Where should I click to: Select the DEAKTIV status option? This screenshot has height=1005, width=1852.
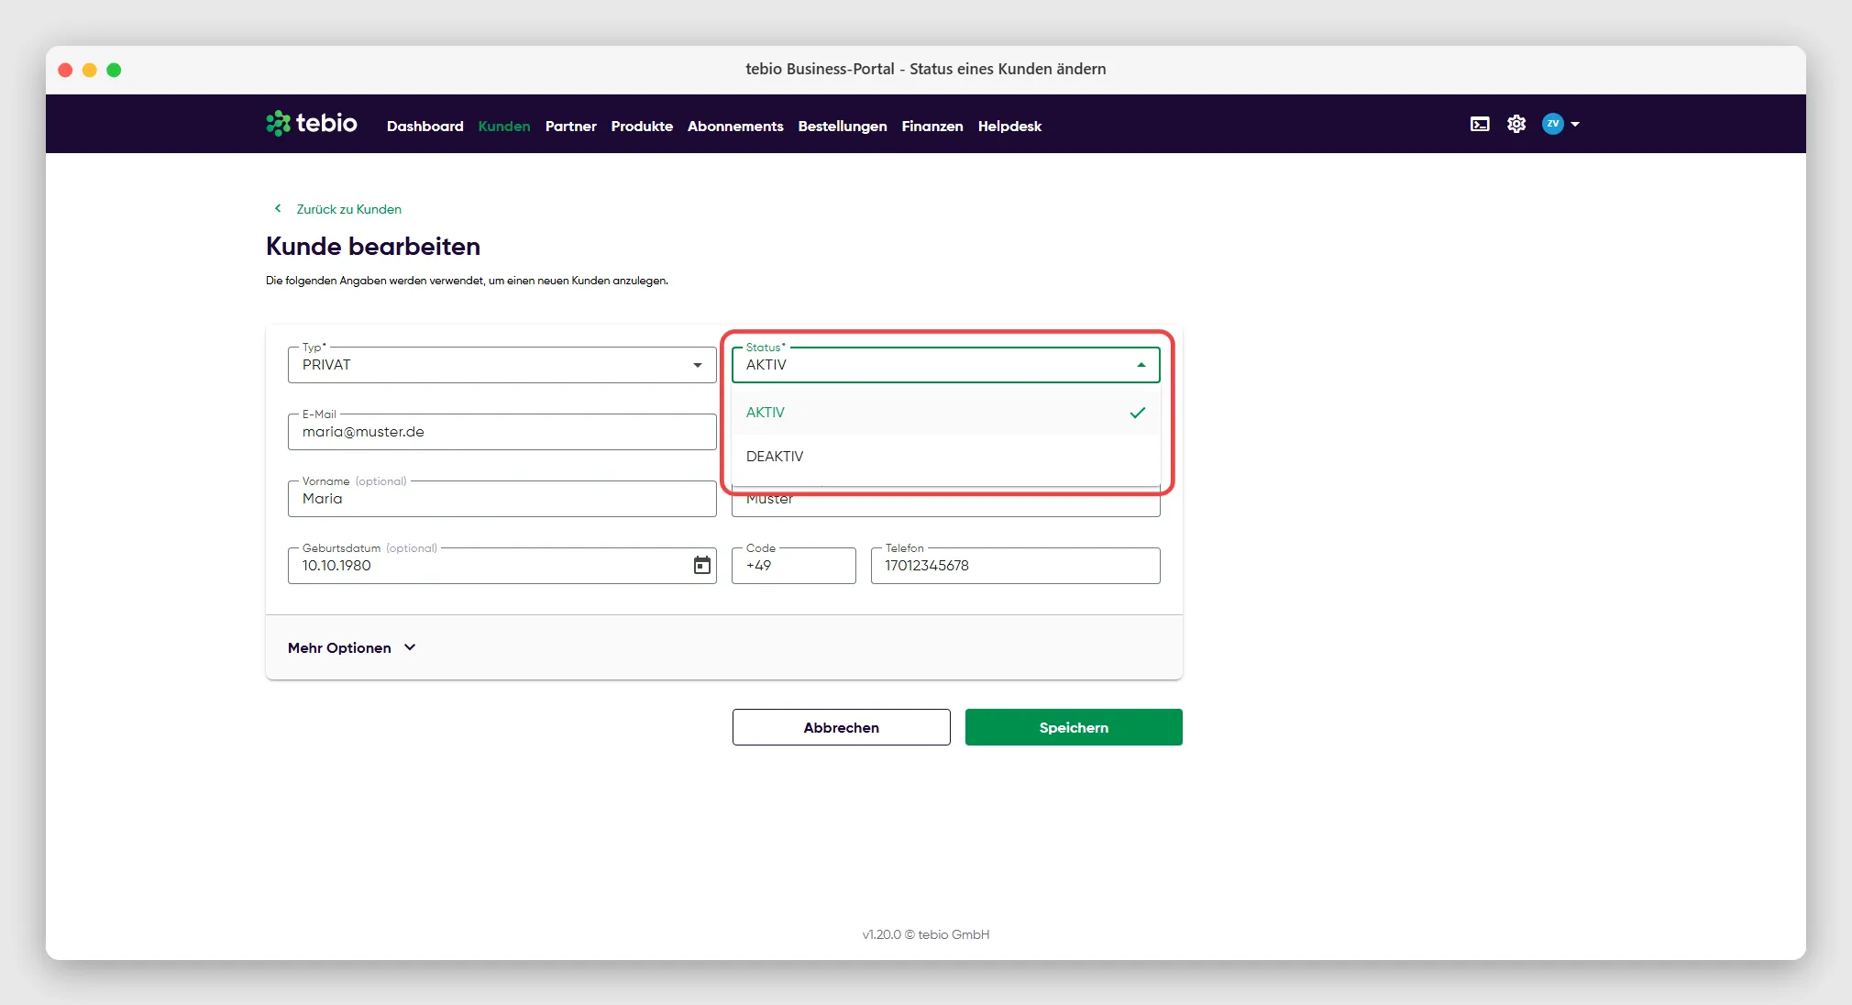[x=946, y=457]
